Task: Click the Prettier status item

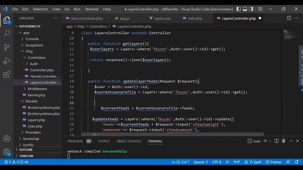Action: pyautogui.click(x=274, y=162)
